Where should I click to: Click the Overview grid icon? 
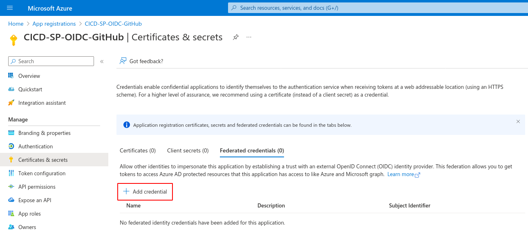point(11,76)
